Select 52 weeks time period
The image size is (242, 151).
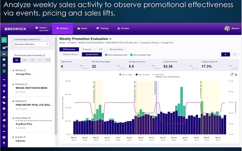click(17, 60)
